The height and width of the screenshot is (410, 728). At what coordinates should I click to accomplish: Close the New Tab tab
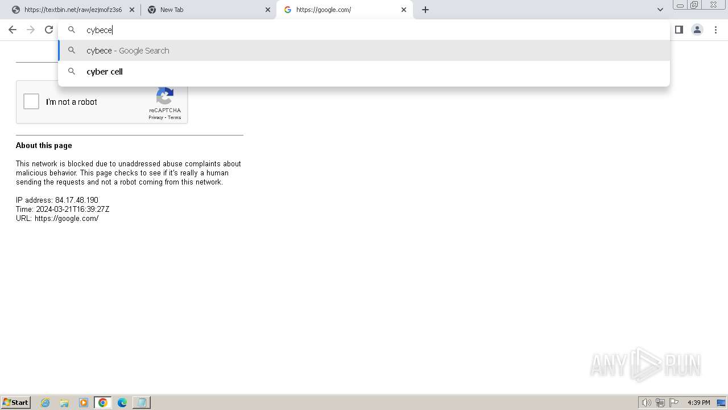coord(268,10)
